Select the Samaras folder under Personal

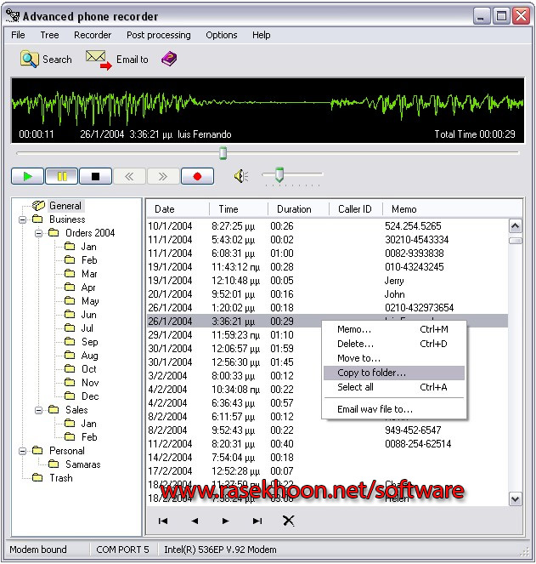75,464
